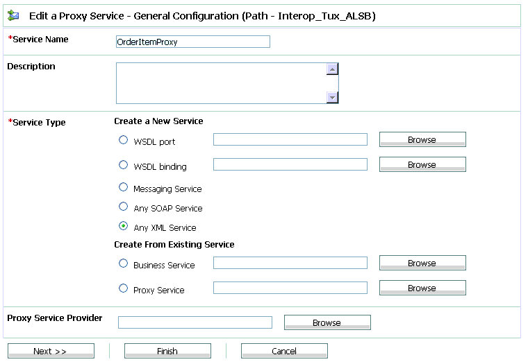
Task: Pick Business Service radio option
Action: (123, 263)
